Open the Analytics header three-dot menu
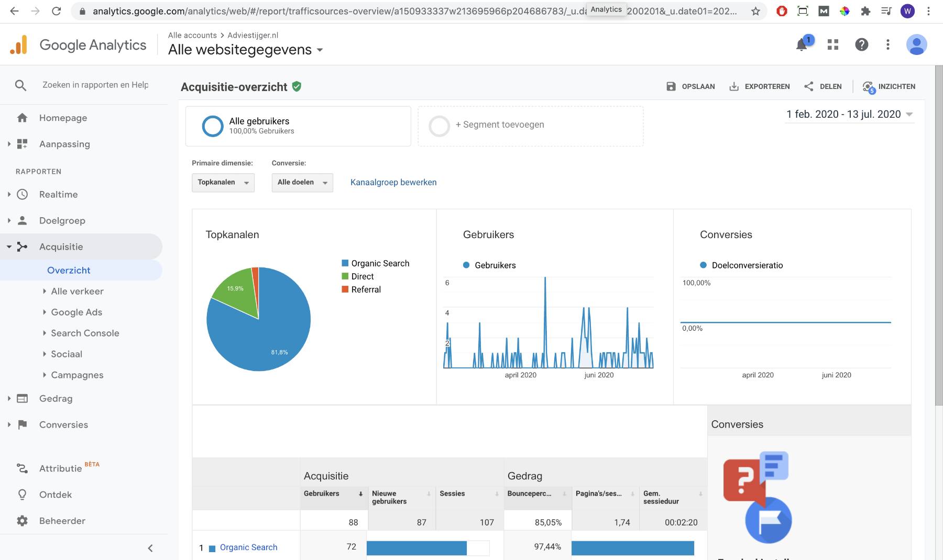 pos(888,45)
